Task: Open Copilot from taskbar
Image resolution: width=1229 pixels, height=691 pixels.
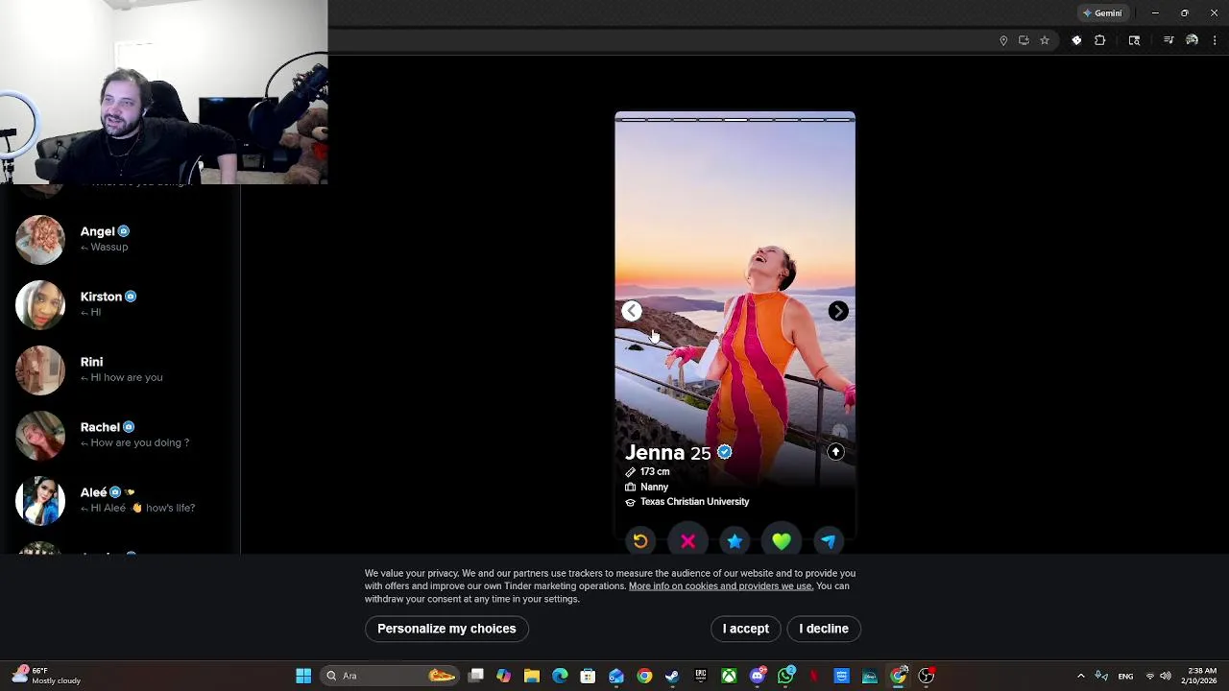Action: [x=503, y=676]
